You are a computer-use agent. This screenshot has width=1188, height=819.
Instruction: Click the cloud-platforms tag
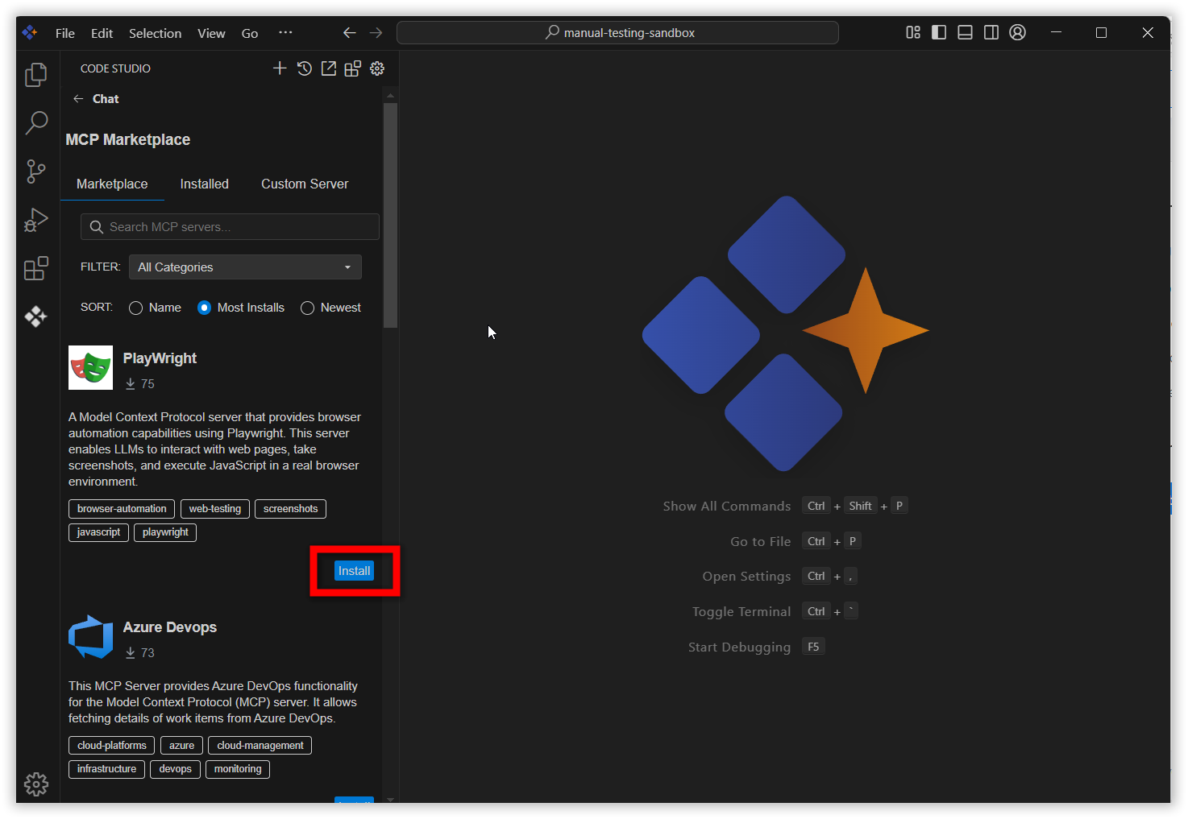(x=111, y=746)
